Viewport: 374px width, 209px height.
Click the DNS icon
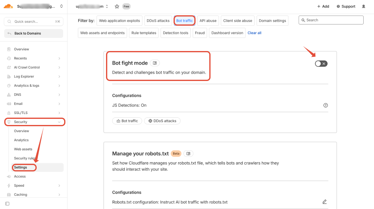[x=9, y=95]
